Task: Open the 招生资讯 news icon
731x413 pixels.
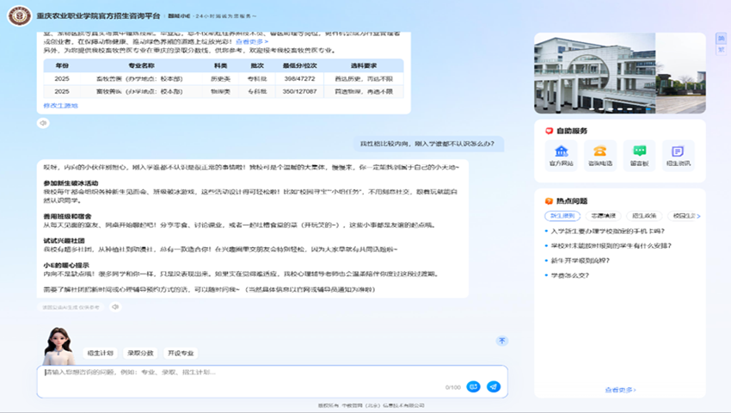Action: 678,154
